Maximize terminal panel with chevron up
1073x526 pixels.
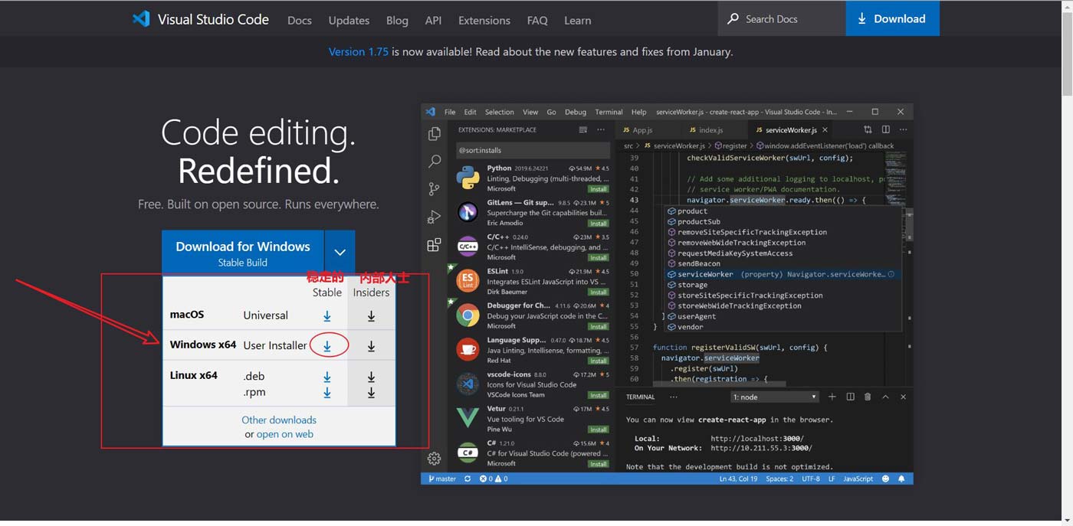point(885,397)
